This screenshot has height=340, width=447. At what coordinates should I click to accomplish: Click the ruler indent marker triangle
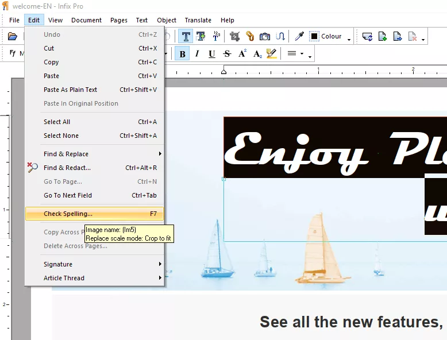coord(223,71)
